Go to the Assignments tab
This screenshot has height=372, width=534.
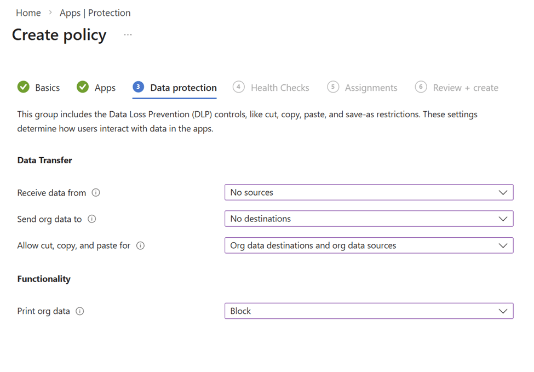(371, 88)
